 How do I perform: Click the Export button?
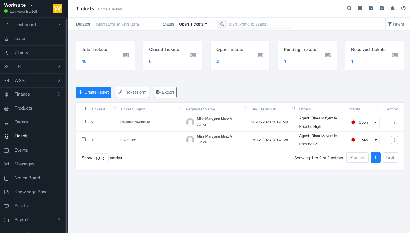[x=165, y=92]
